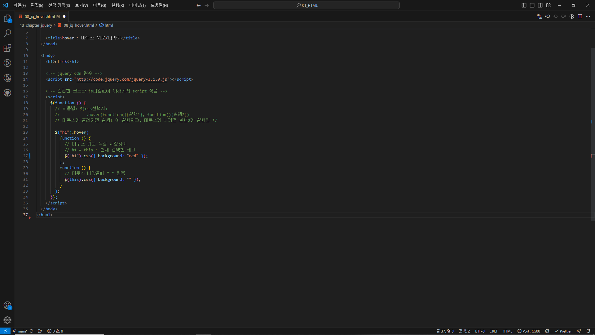Toggle the bottom panel layout button
595x335 pixels.
(532, 5)
